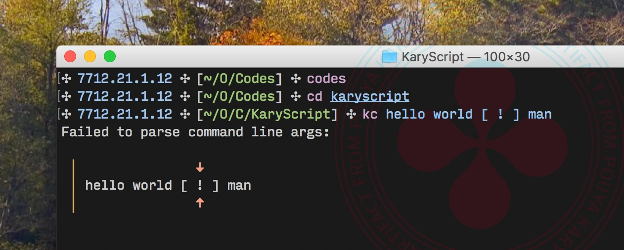This screenshot has height=250, width=624.
Task: Click the clover symbol right before the 'kc' command
Action: [x=351, y=115]
